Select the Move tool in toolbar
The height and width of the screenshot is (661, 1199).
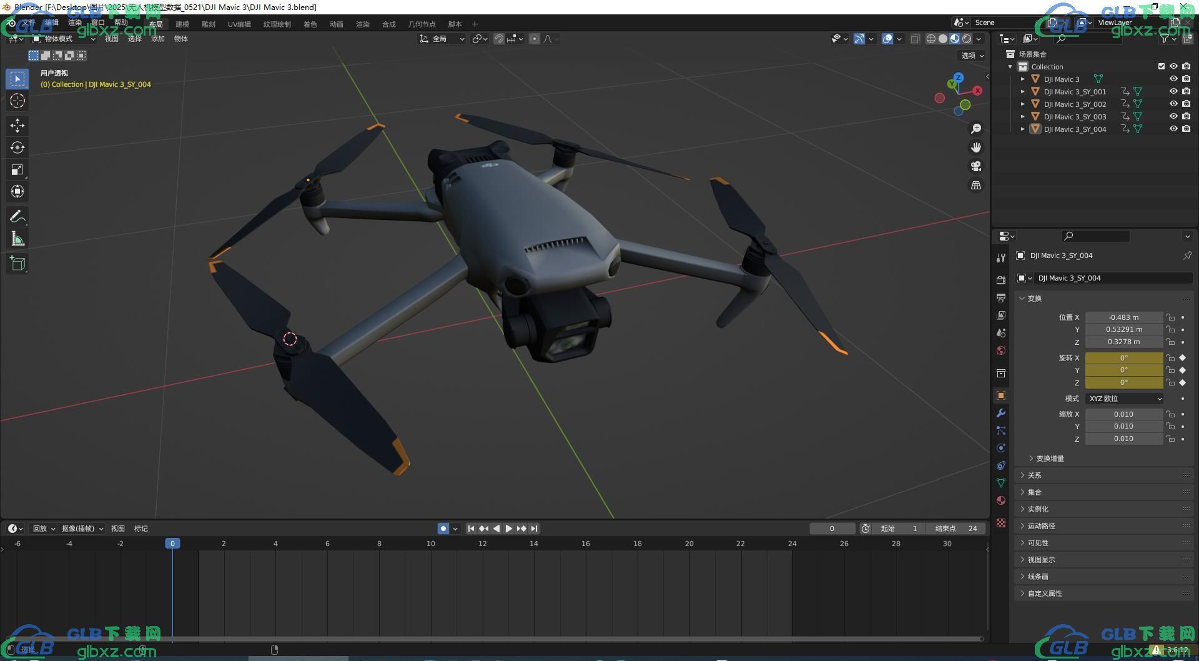[17, 126]
